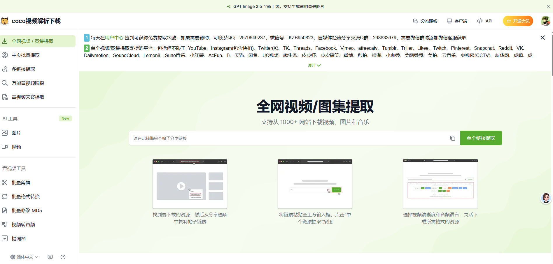
Task: Click the link icon beside 多链接提取
Action: [x=5, y=69]
